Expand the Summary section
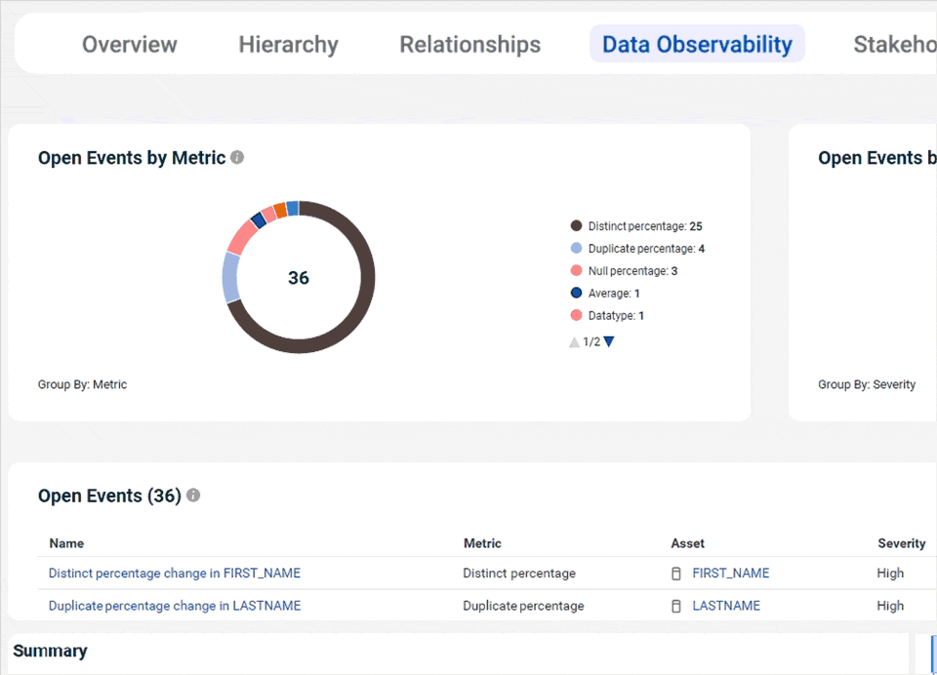This screenshot has width=937, height=675. 50,651
